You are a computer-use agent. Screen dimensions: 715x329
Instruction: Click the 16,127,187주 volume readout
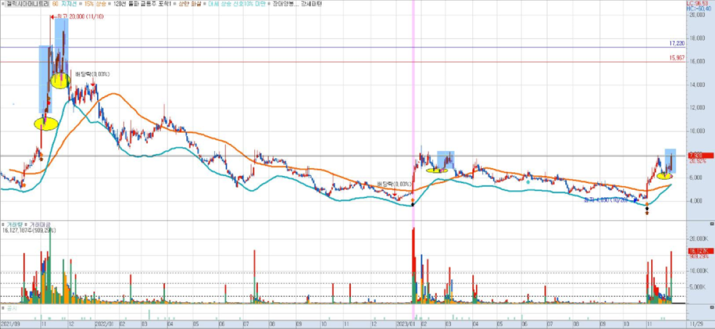29,230
